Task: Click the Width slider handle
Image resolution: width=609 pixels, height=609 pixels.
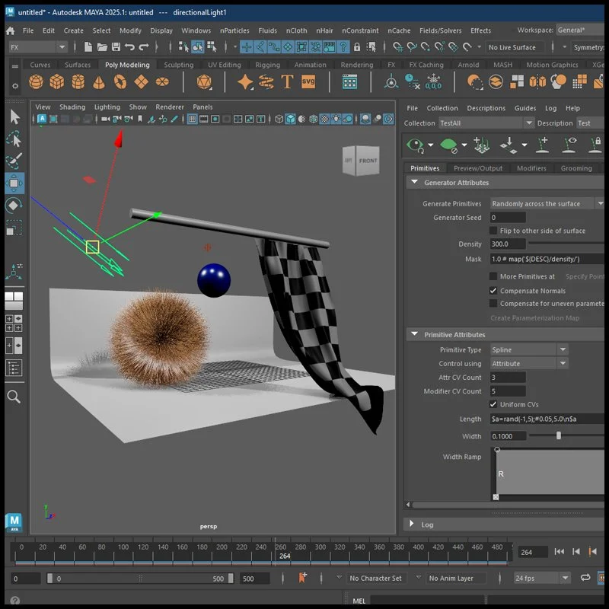Action: [x=559, y=436]
